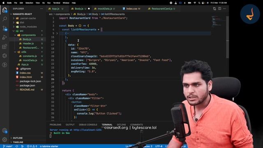Open the Source Control view
The image size is (263, 148).
5,28
